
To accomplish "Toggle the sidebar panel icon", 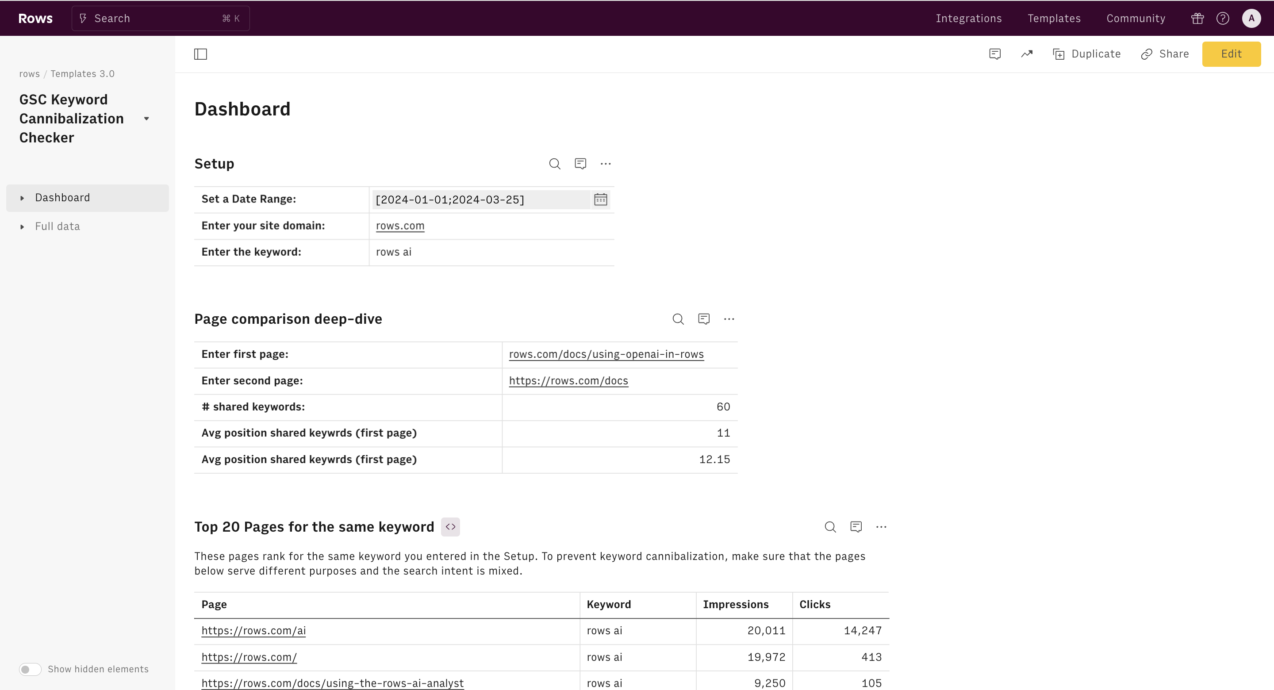I will tap(200, 54).
